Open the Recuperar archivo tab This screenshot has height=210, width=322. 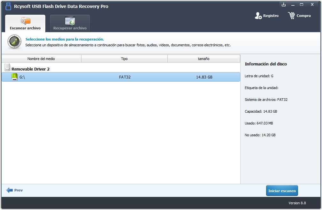pos(70,24)
